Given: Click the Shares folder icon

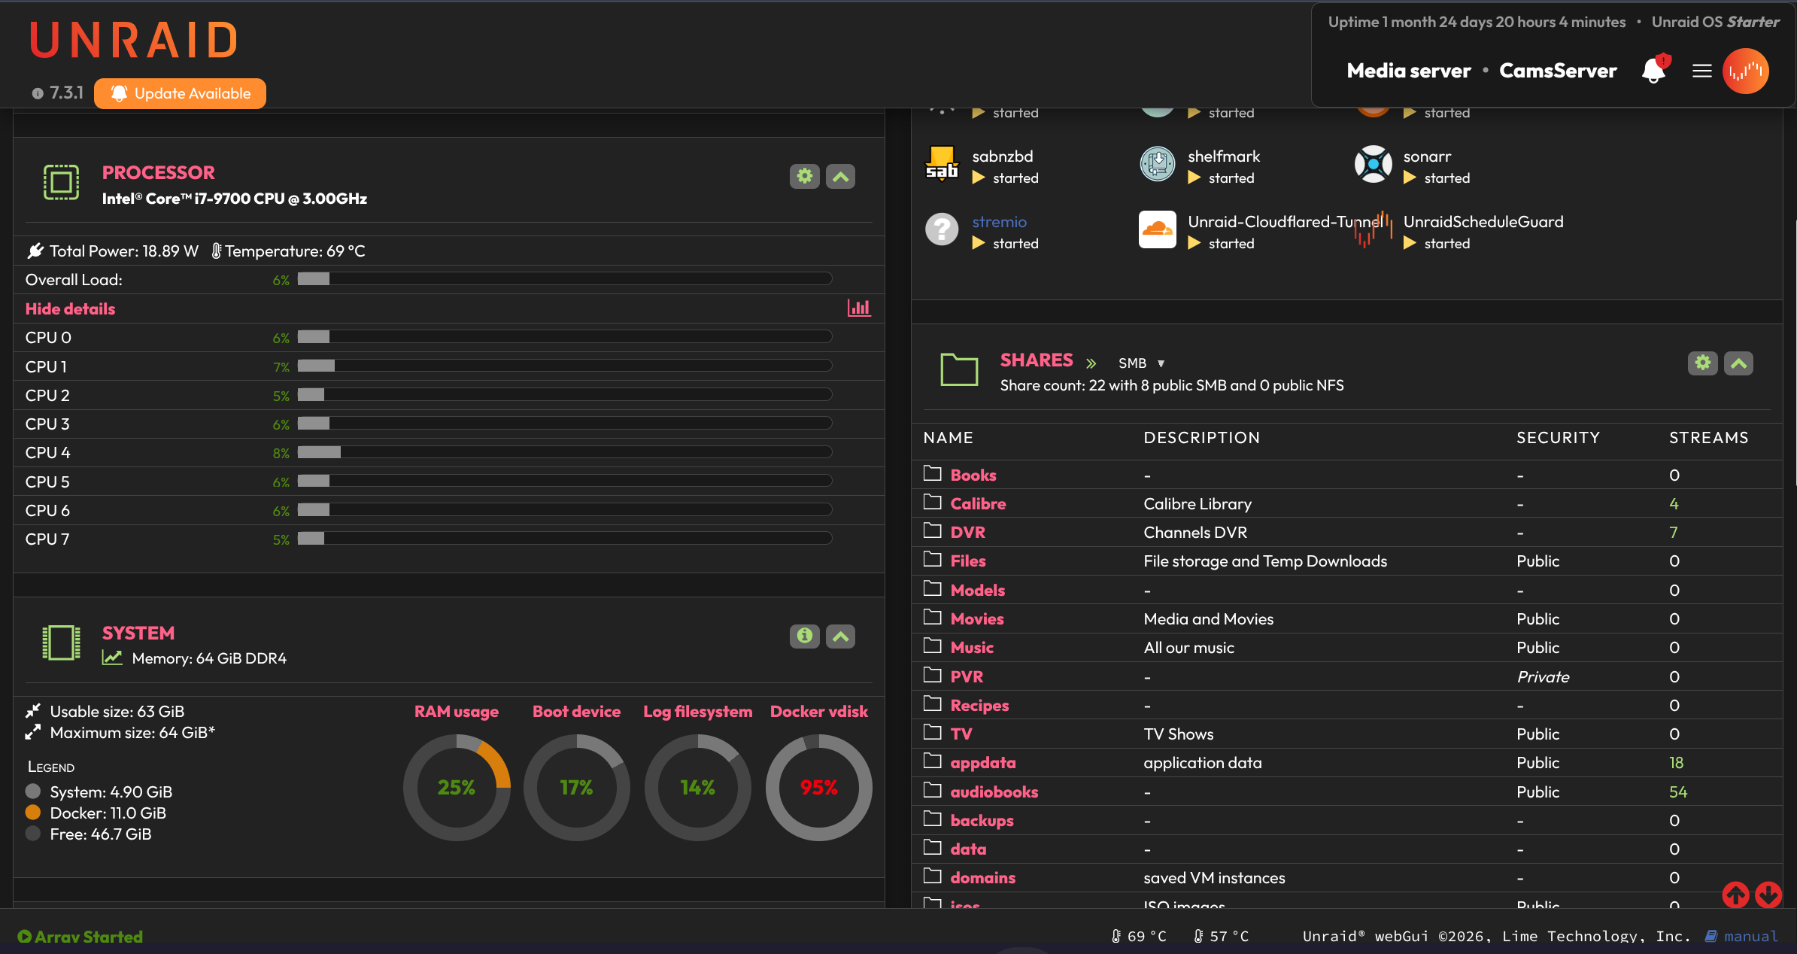Looking at the screenshot, I should 959,369.
